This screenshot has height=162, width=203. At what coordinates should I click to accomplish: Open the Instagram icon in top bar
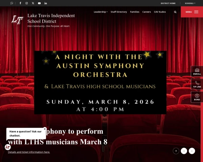pos(27,3)
